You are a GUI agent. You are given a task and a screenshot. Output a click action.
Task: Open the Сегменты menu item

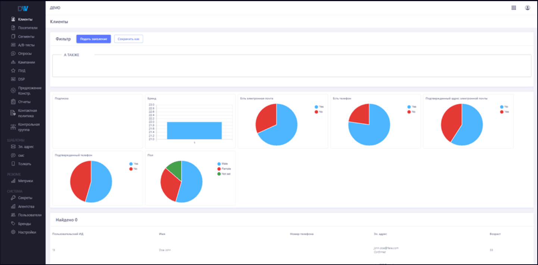(x=26, y=36)
